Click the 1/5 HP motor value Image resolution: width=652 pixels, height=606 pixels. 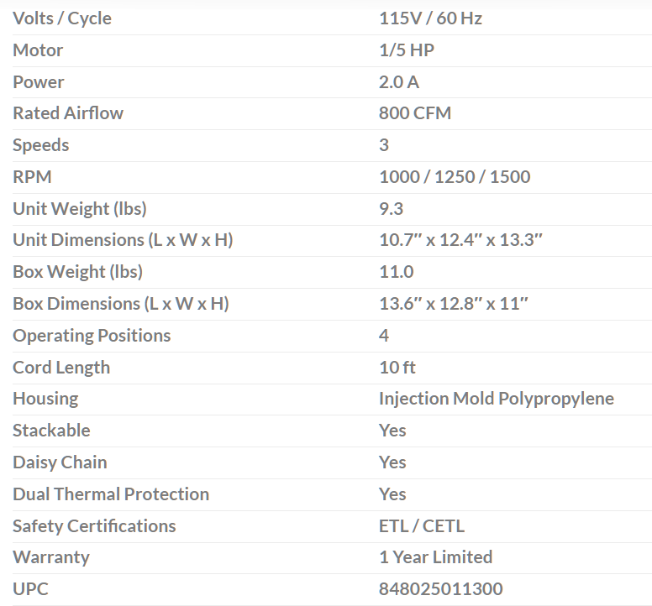[407, 50]
